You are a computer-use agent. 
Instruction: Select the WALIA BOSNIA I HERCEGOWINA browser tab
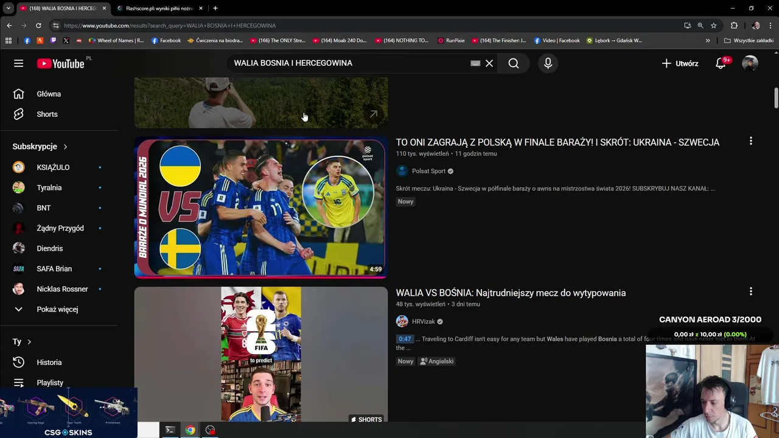(x=63, y=8)
